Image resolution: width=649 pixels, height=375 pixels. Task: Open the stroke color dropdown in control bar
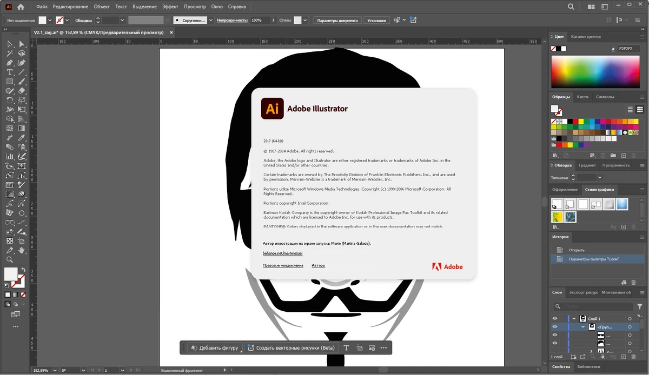point(67,20)
